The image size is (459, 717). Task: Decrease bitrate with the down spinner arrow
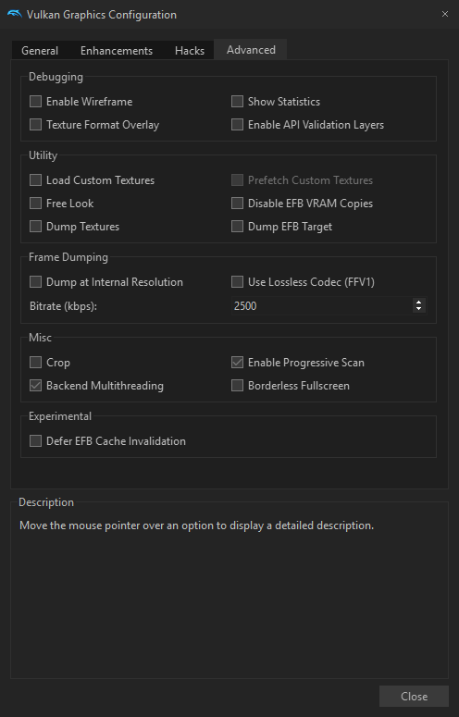pyautogui.click(x=419, y=309)
